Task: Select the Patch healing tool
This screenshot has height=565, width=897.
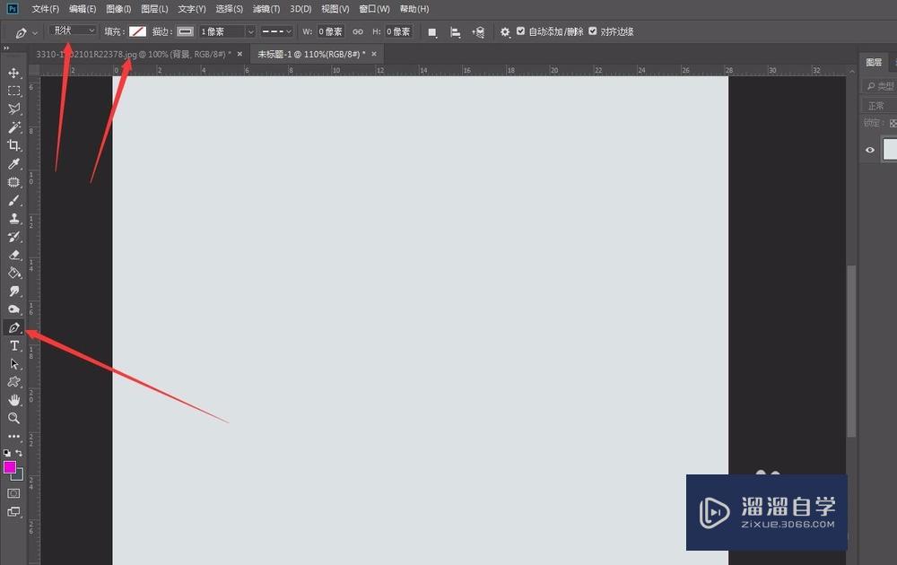Action: click(x=13, y=182)
